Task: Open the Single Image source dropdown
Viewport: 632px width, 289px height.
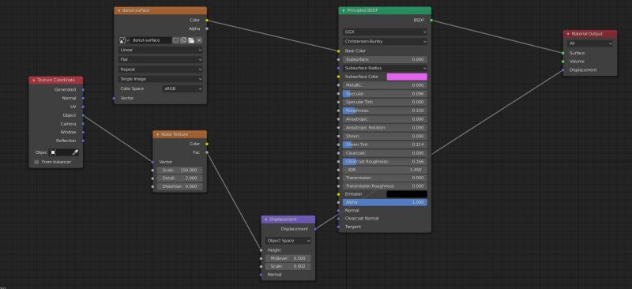Action: click(160, 79)
